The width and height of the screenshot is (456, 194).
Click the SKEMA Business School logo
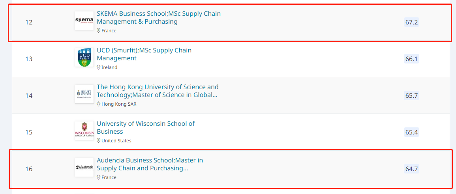pos(84,21)
